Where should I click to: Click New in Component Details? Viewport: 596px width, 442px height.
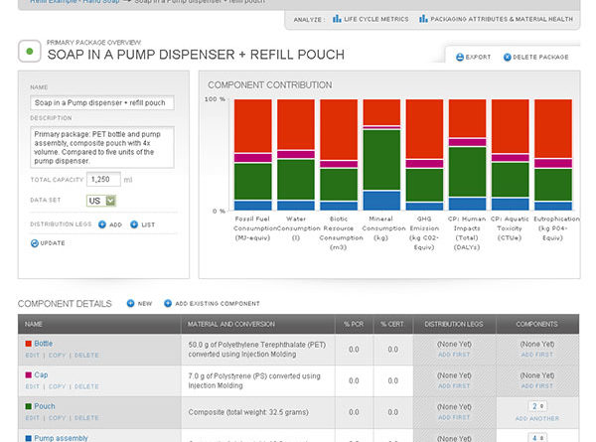coord(139,303)
